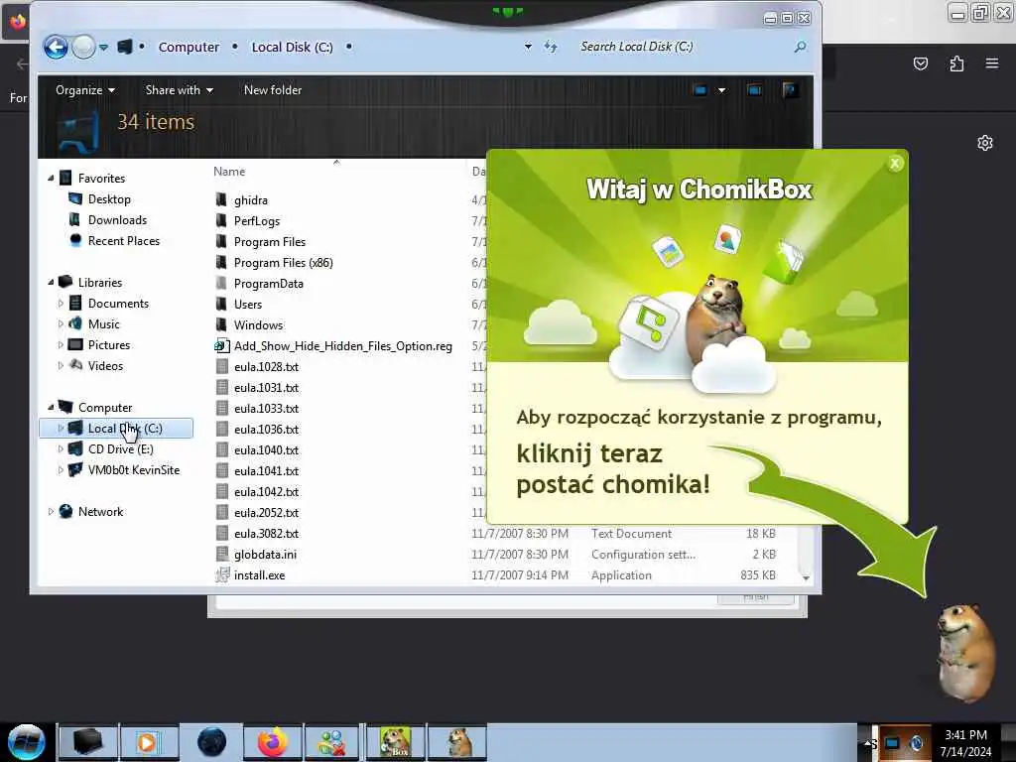Image resolution: width=1016 pixels, height=762 pixels.
Task: Select the Program Files (x86) folder
Action: click(283, 262)
